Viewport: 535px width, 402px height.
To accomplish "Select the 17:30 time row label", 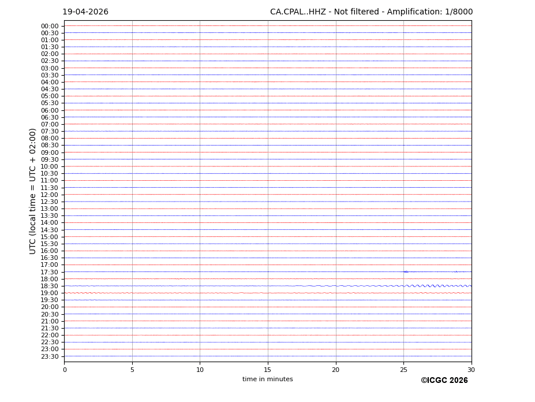I will click(50, 272).
